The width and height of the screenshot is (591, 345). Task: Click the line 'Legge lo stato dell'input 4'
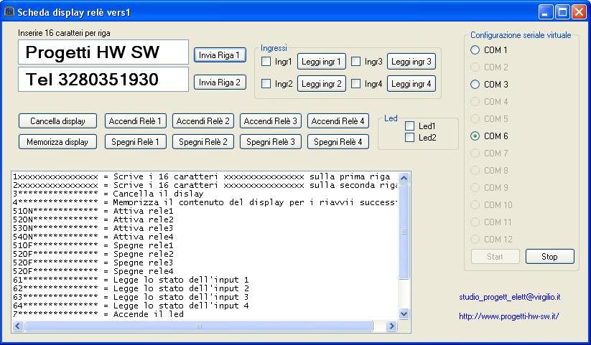[x=181, y=306]
